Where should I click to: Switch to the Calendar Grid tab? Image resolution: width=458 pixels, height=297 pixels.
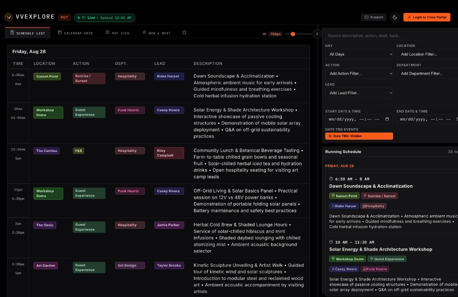point(75,33)
